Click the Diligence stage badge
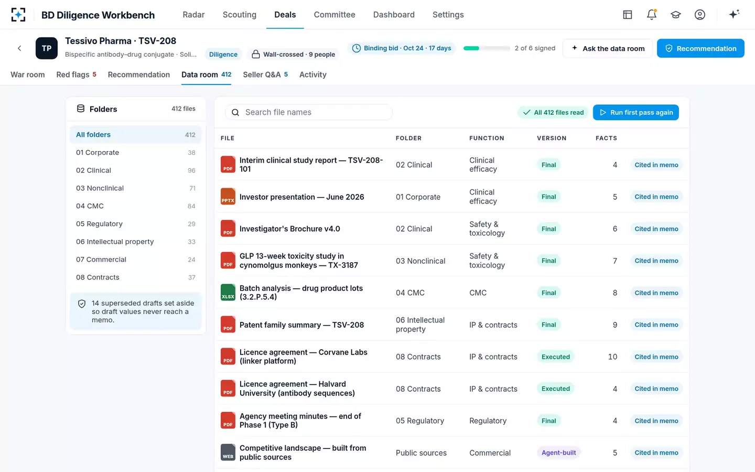This screenshot has height=472, width=755. click(223, 54)
